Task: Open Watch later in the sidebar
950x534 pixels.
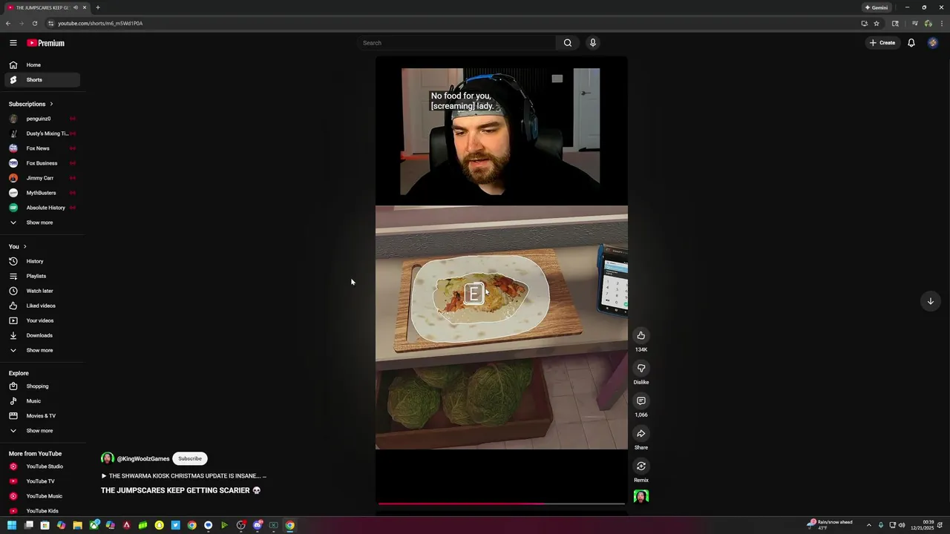Action: point(42,291)
